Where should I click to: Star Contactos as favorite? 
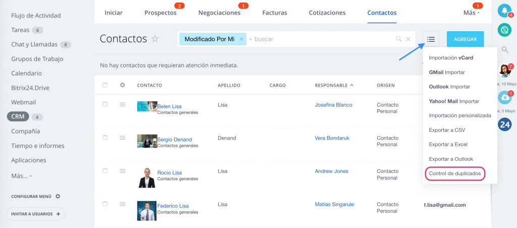(155, 39)
